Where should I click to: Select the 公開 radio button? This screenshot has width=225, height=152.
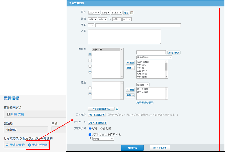[x=89, y=128]
